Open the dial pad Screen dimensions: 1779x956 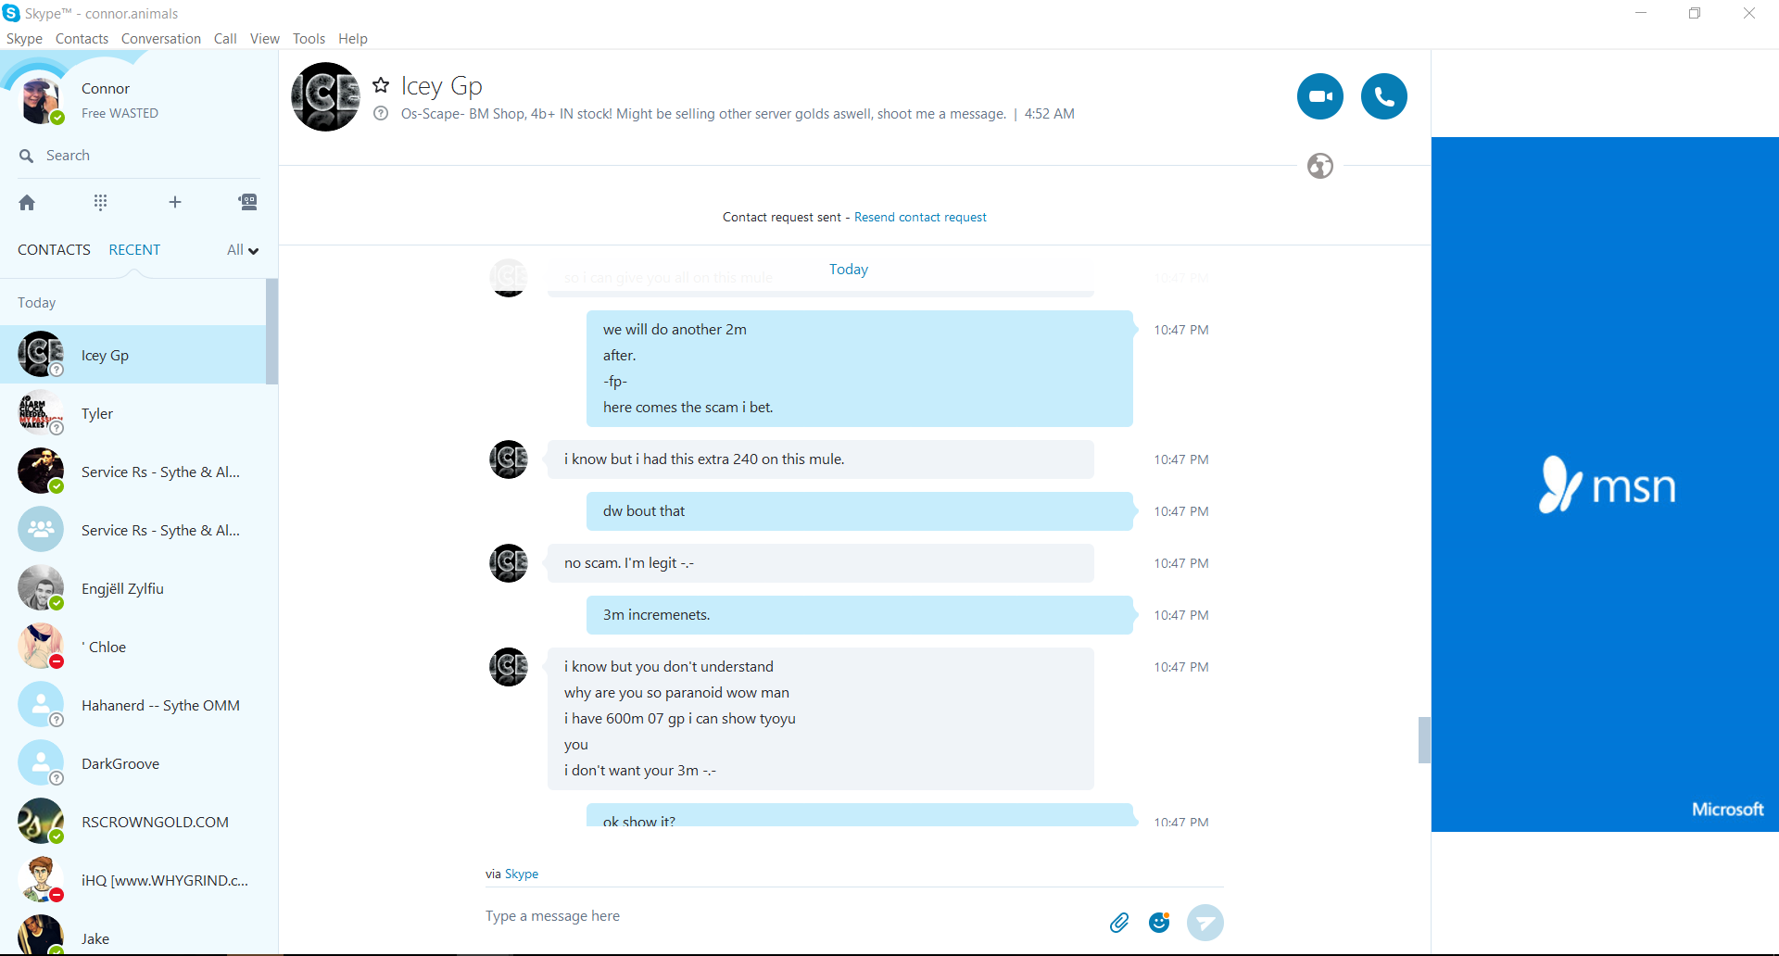[100, 202]
